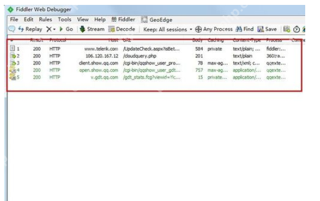Sort by the Protocol column header
The width and height of the screenshot is (320, 201).
click(58, 40)
